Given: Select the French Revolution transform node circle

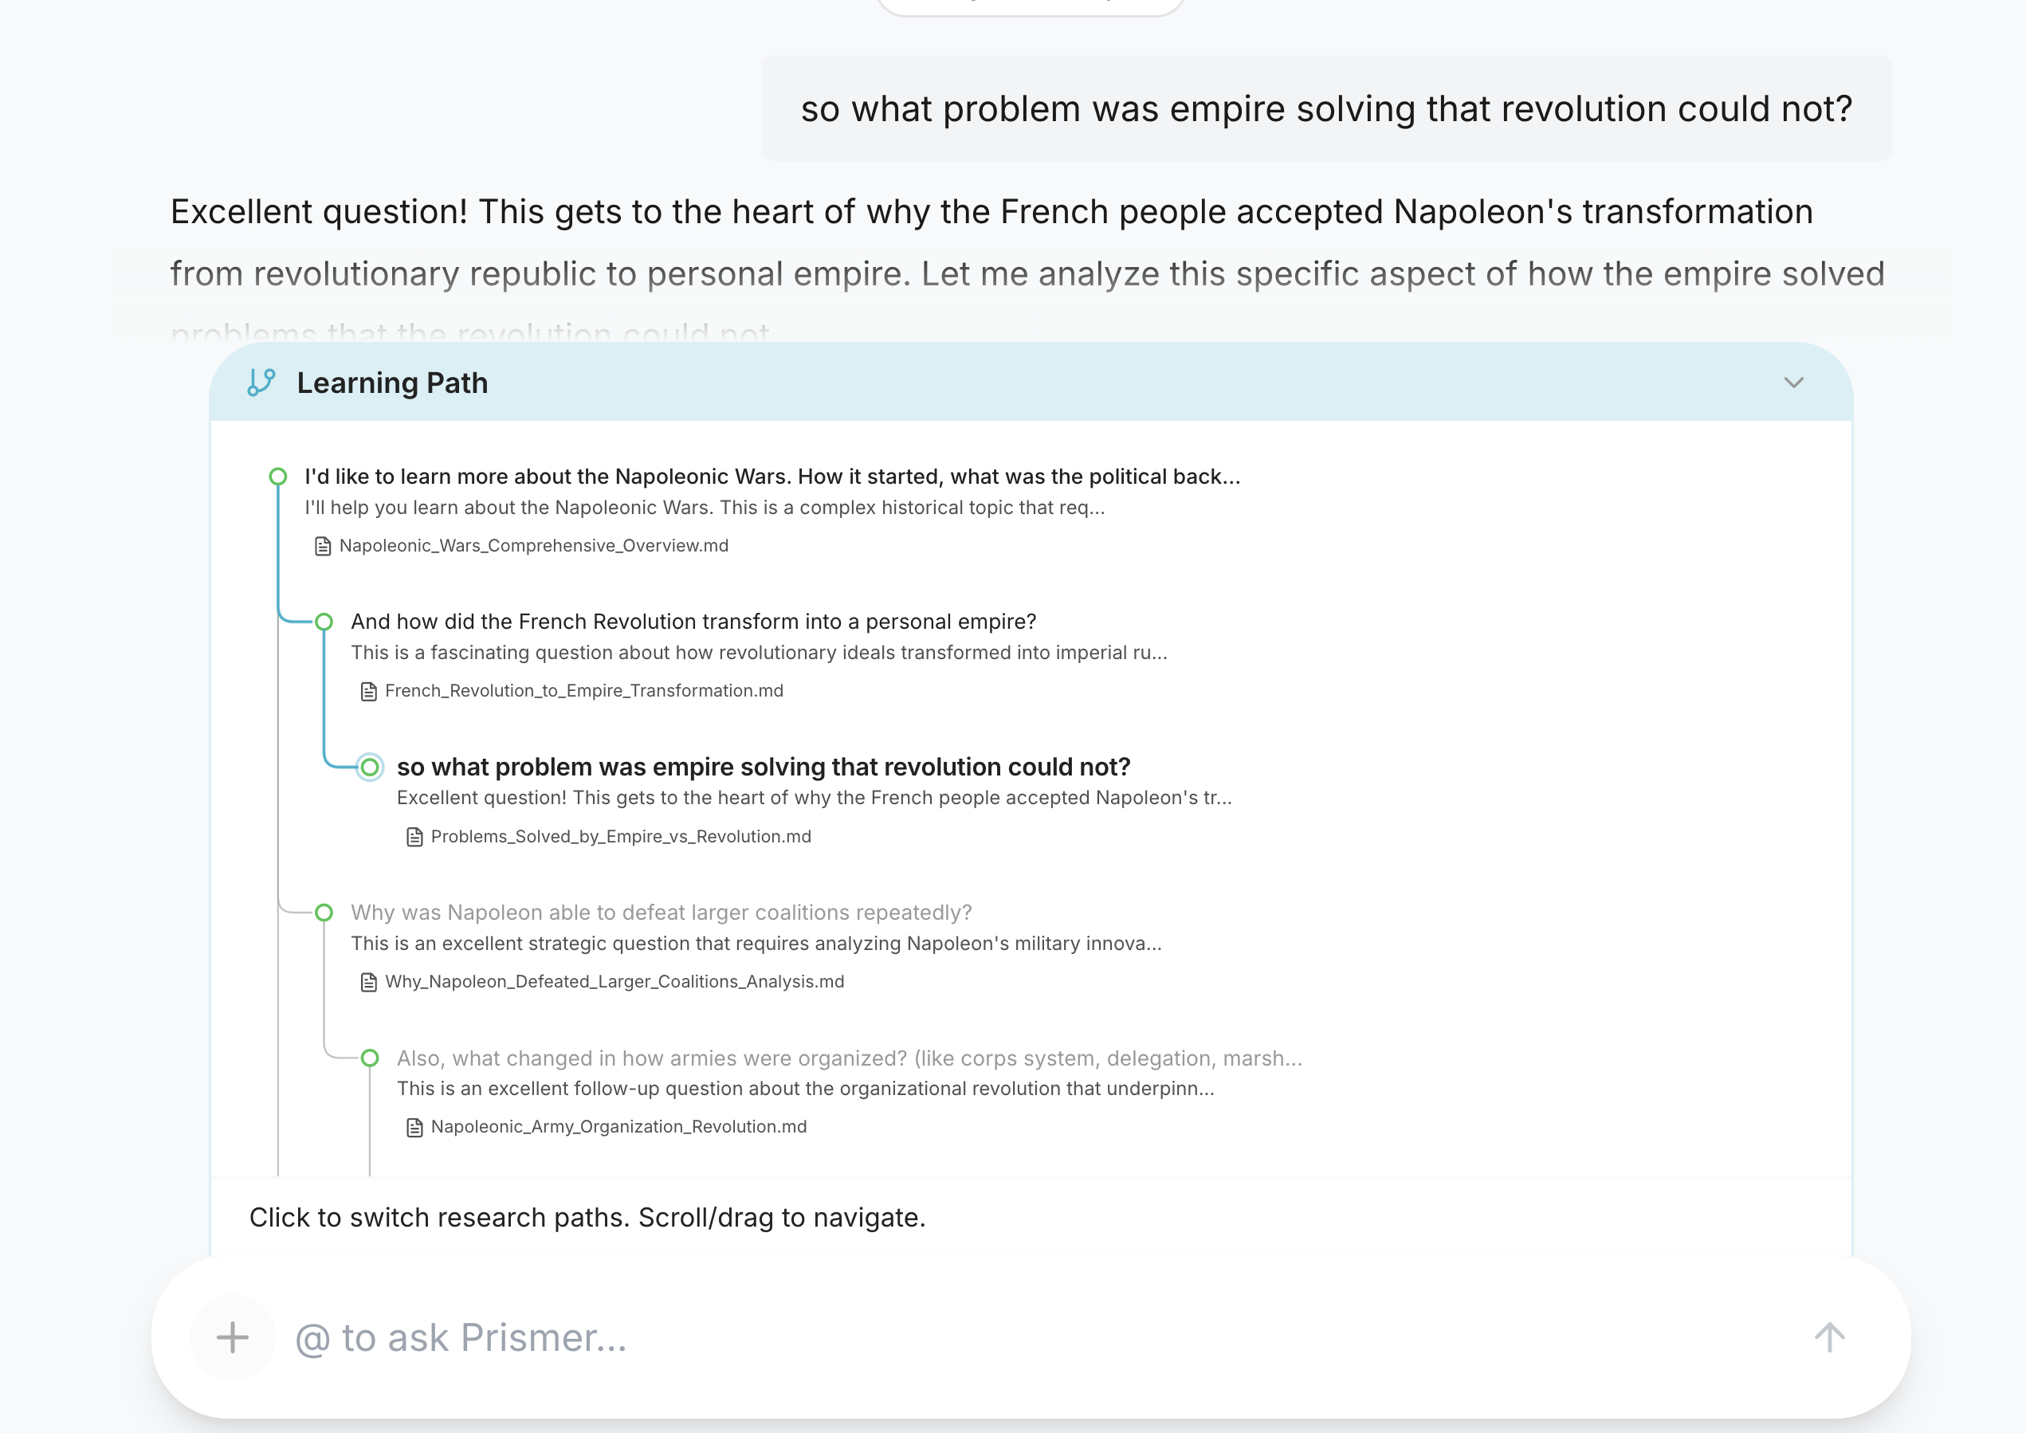Looking at the screenshot, I should [x=324, y=622].
